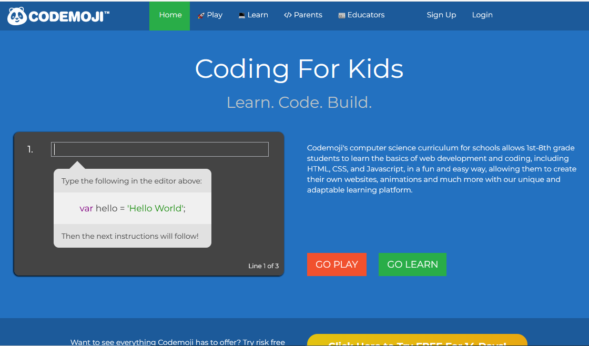The height and width of the screenshot is (346, 589).
Task: Click the GO PLAY button
Action: click(337, 264)
